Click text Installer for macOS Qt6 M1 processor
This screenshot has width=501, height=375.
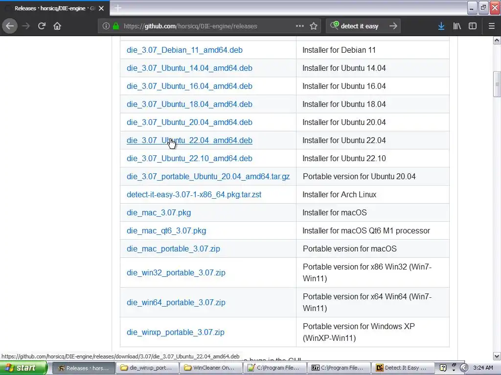pyautogui.click(x=366, y=230)
